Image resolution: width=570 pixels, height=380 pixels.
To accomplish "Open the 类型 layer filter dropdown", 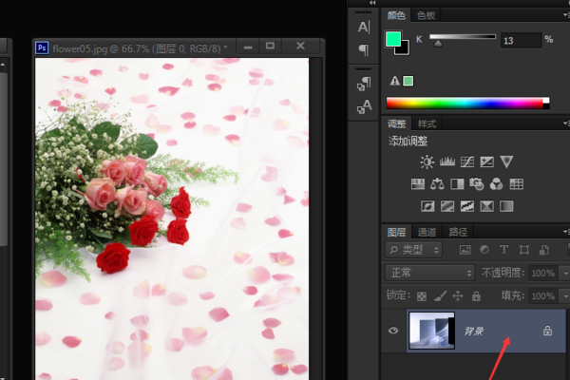I will click(413, 250).
